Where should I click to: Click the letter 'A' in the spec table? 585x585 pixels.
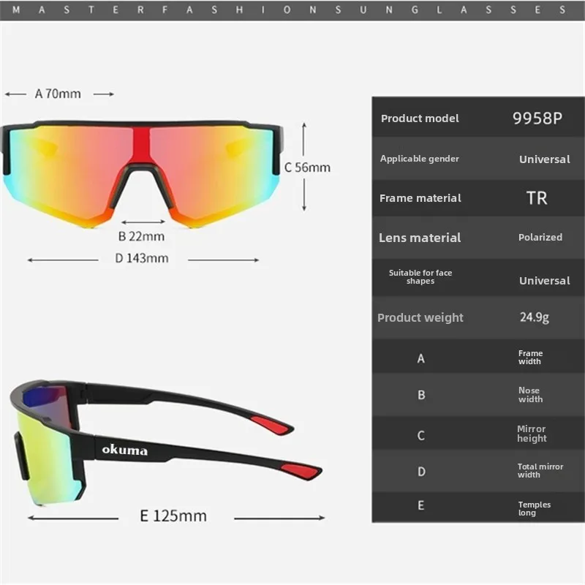click(421, 358)
